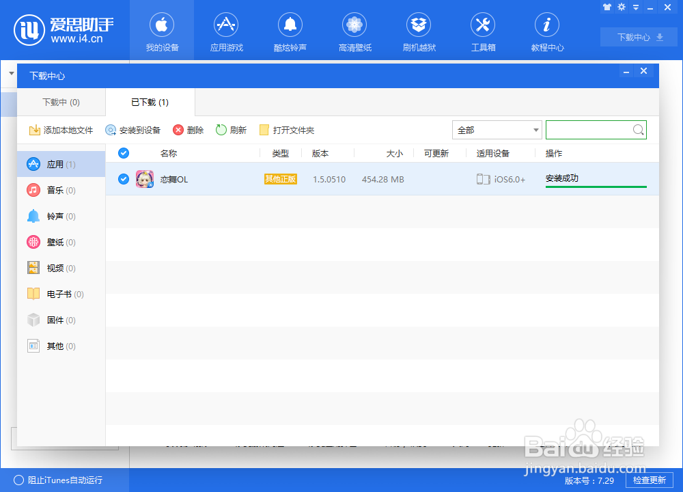
Task: Click the 检查更新 button
Action: coord(649,480)
